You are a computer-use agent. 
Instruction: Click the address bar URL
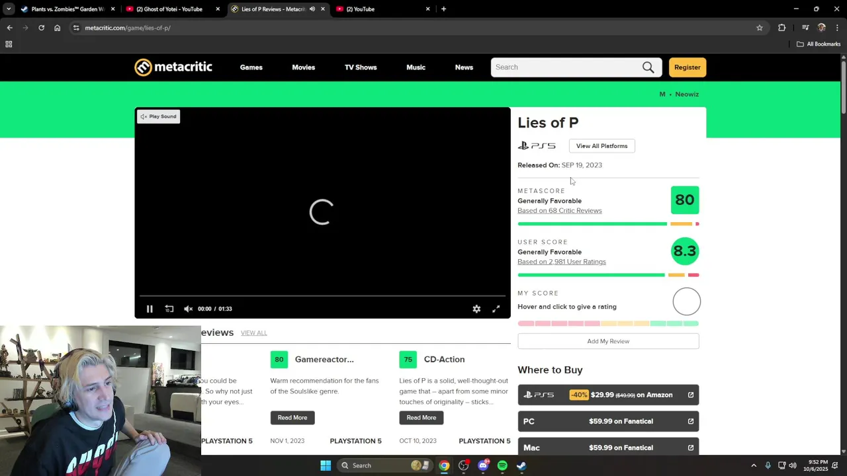tap(128, 28)
